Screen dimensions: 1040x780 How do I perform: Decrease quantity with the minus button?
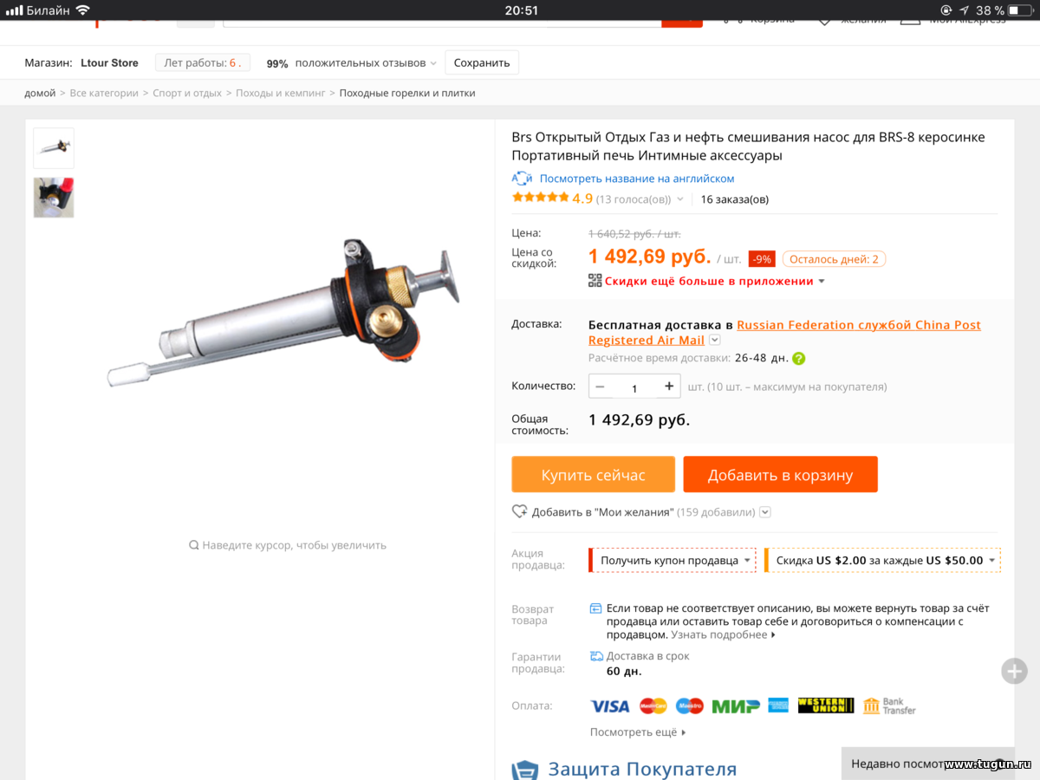600,387
